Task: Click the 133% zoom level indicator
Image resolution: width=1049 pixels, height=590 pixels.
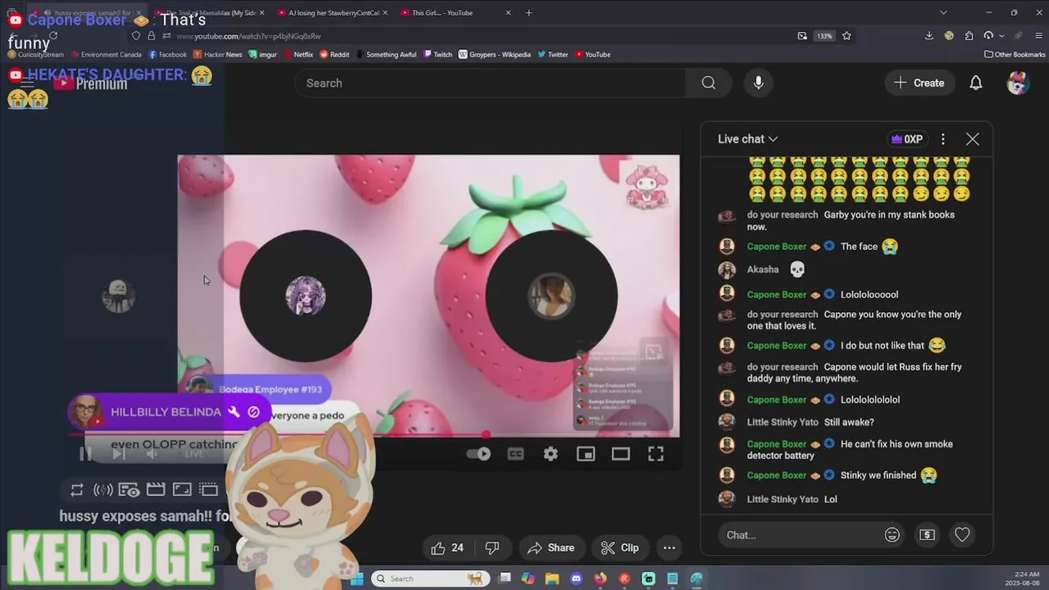Action: pos(824,36)
